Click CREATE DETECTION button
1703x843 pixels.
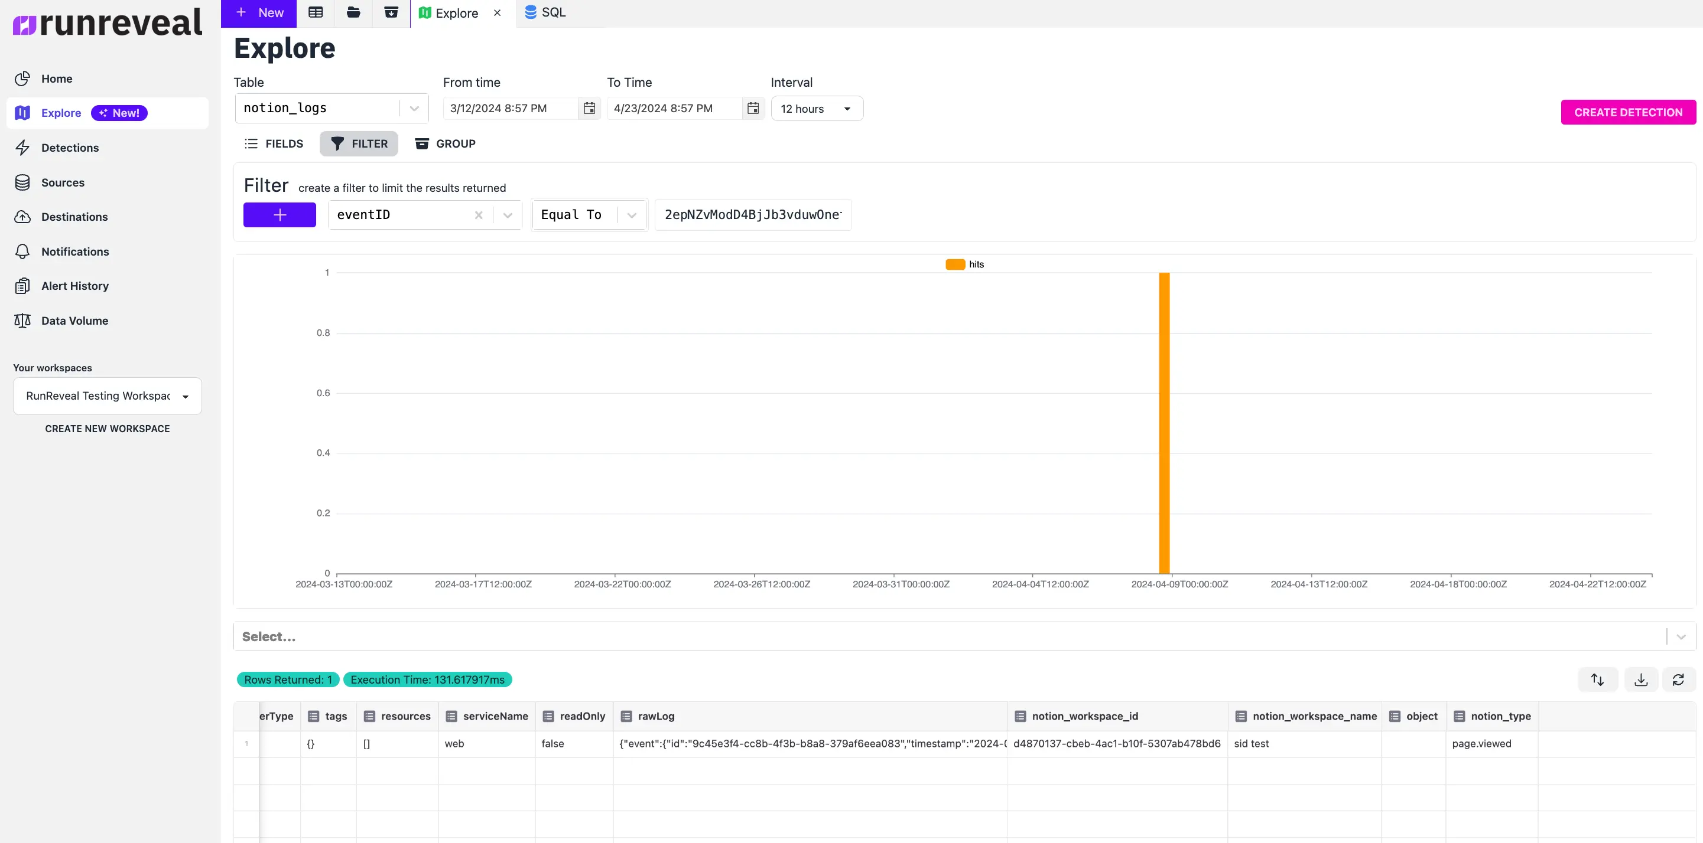point(1629,112)
